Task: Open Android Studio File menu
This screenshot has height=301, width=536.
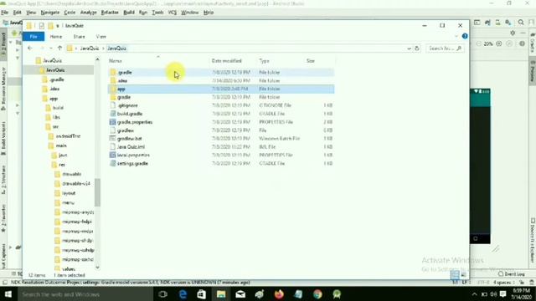Action: tap(5, 13)
